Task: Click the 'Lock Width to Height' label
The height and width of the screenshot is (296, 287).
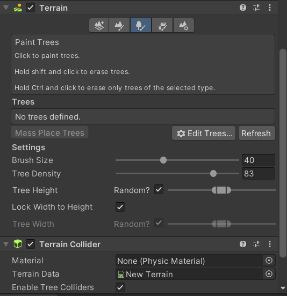Action: pos(52,207)
